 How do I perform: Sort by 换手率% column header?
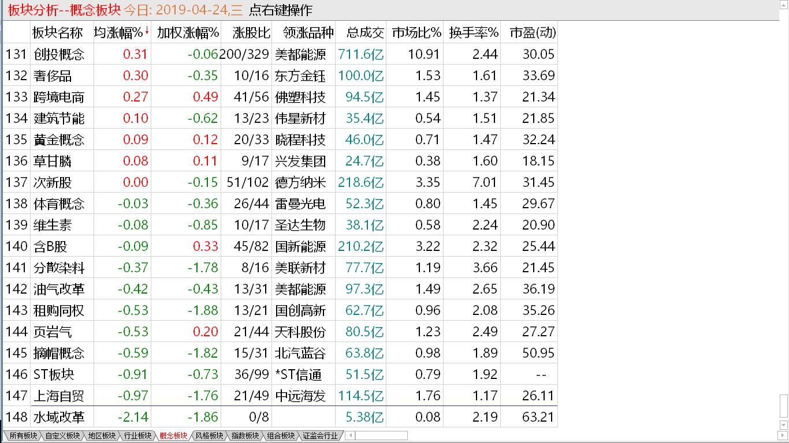(474, 33)
